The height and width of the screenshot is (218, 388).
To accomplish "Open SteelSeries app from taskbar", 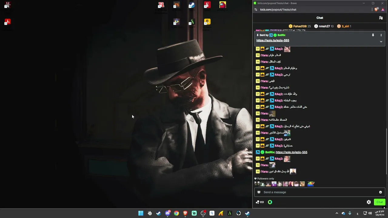I will (150, 213).
